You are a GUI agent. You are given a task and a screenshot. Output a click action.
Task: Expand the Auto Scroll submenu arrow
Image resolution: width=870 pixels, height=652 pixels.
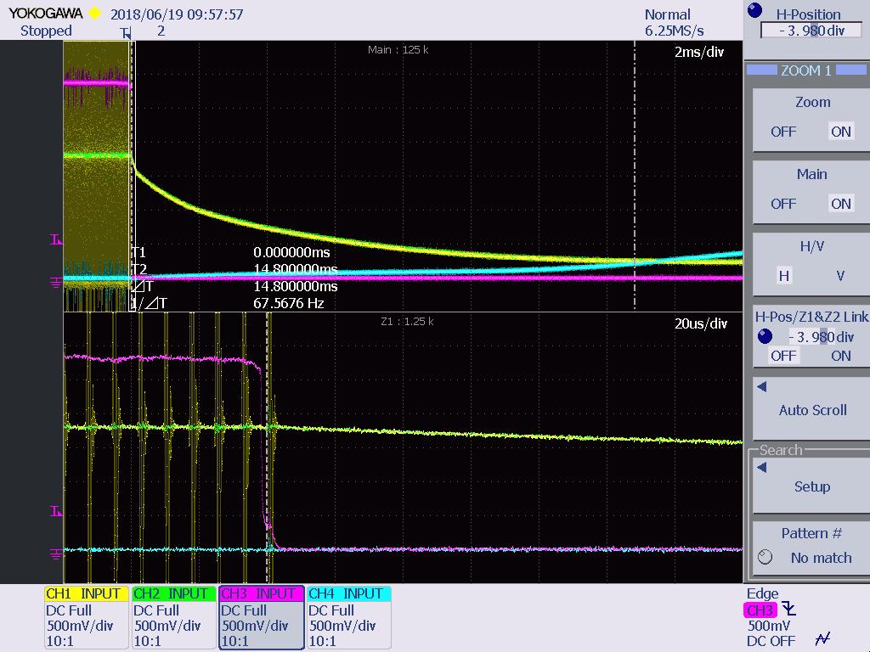coord(762,386)
